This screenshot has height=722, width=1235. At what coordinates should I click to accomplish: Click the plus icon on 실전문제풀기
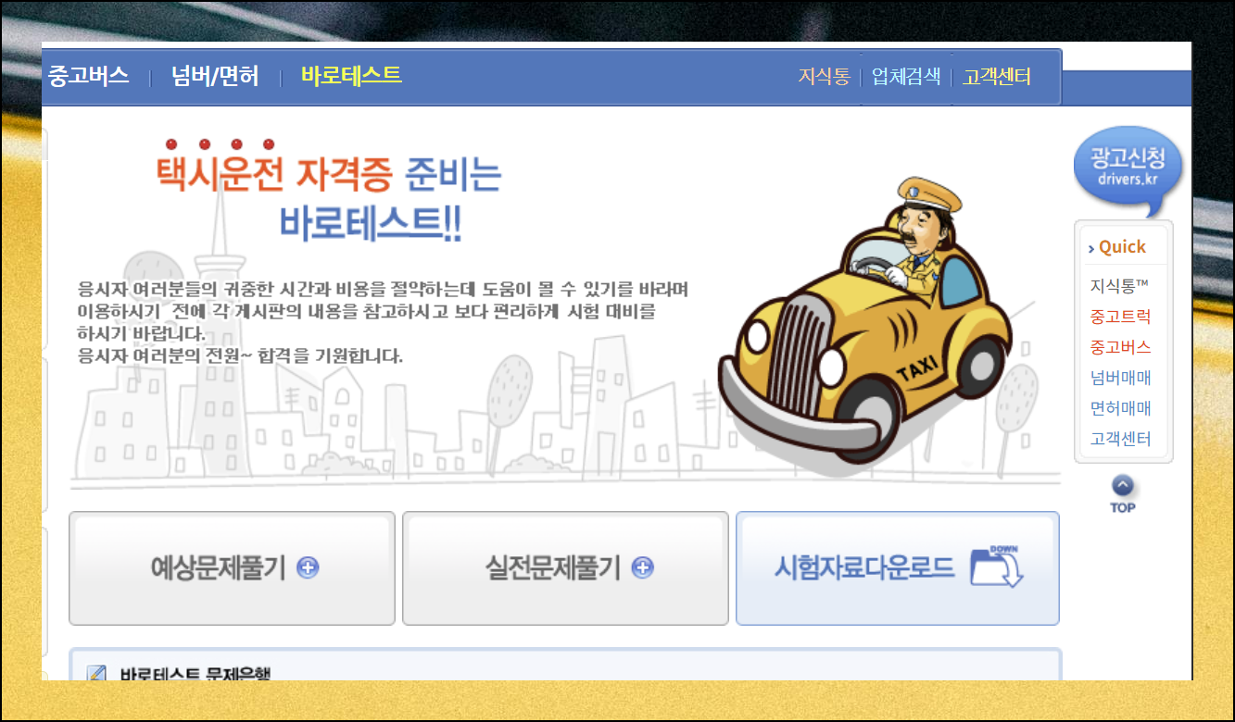coord(643,568)
